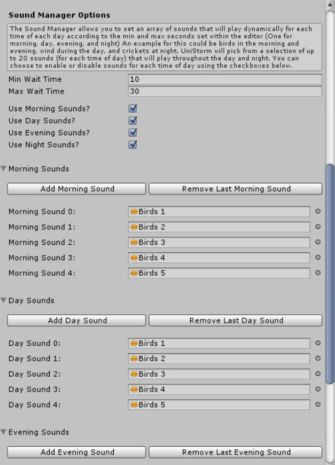Click the Add Evening Sound button
Screen dimensions: 335x465
coord(77,452)
